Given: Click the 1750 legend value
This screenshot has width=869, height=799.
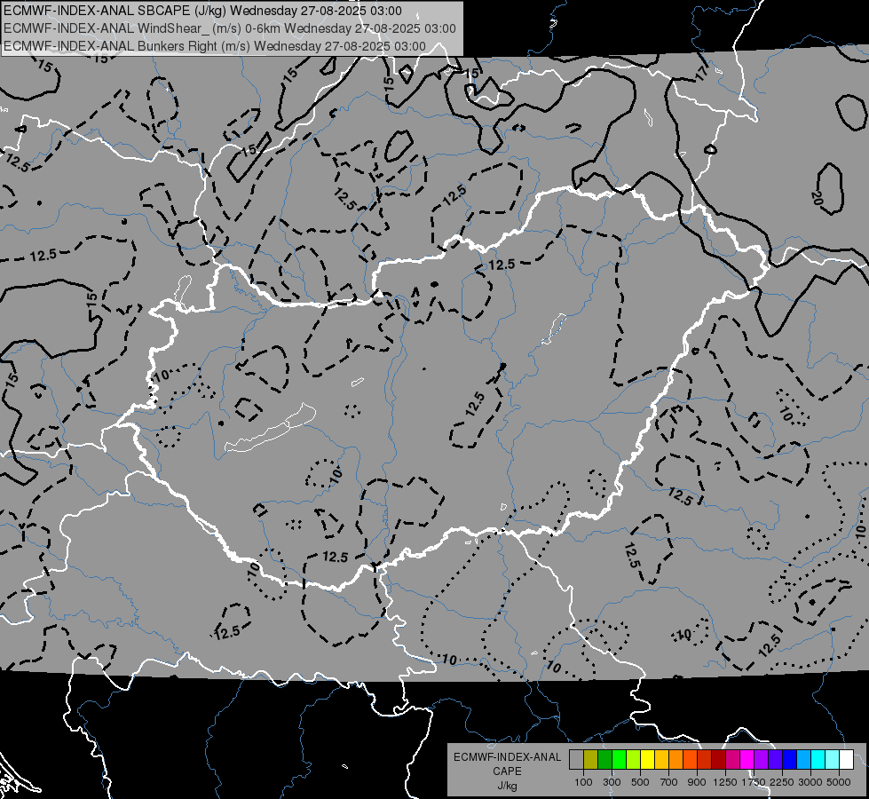Looking at the screenshot, I should tap(754, 782).
